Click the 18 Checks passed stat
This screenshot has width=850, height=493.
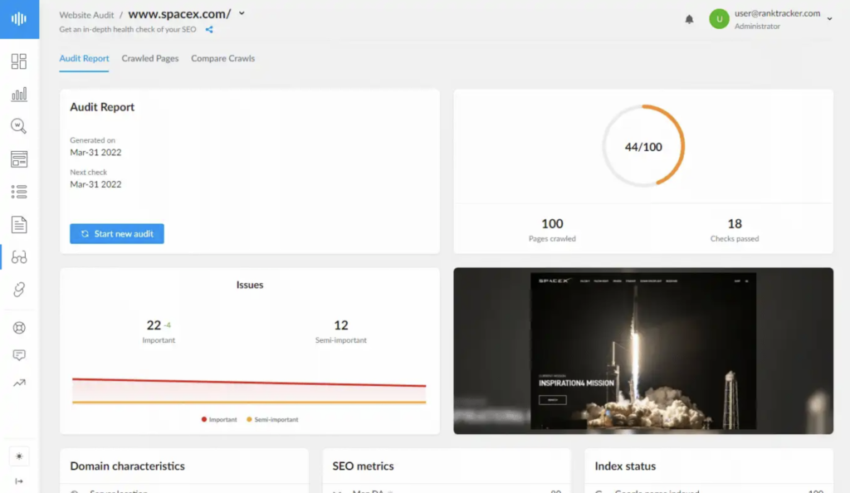735,229
